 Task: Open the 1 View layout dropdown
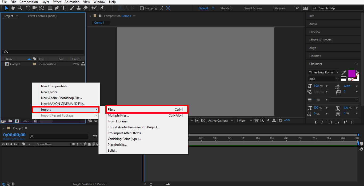coord(244,121)
